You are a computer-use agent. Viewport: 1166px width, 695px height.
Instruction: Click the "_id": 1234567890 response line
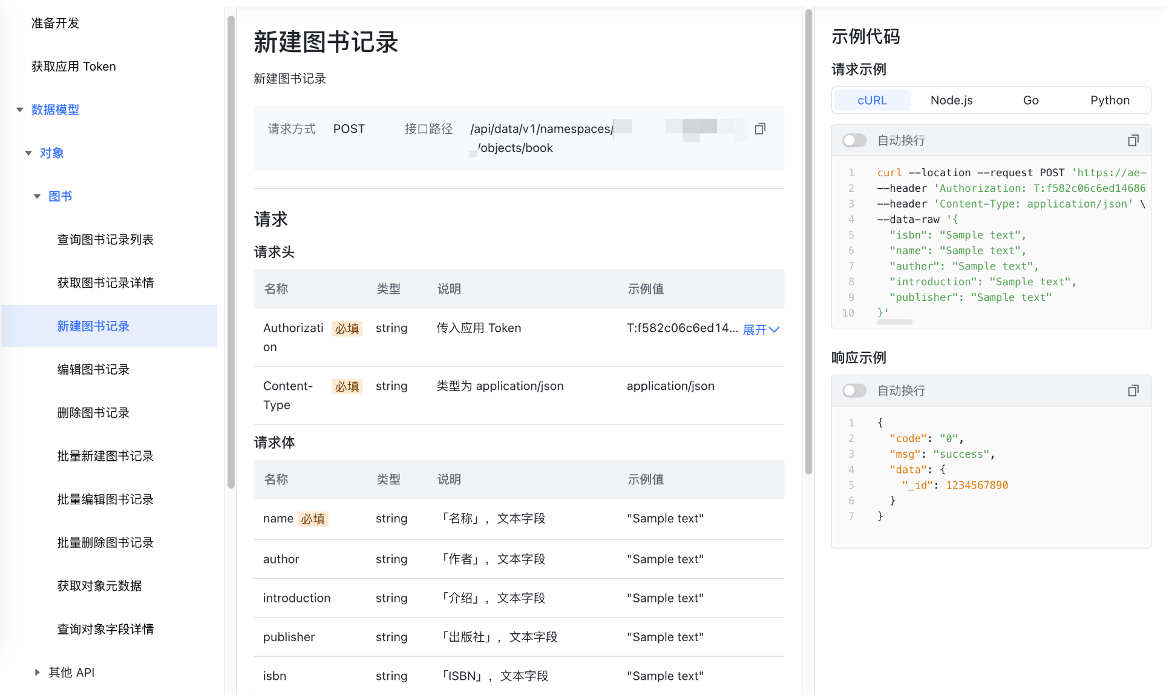[x=955, y=485]
